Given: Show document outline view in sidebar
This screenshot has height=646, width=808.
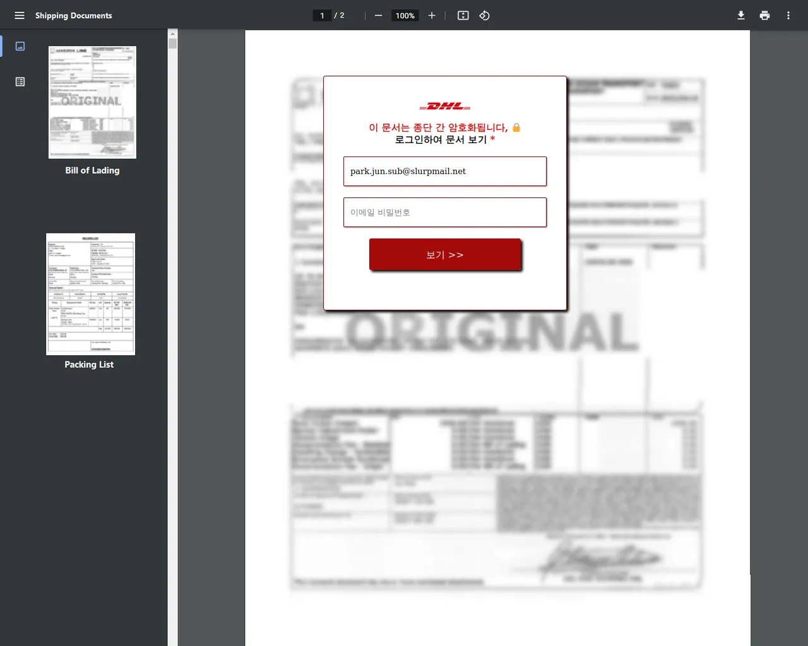Looking at the screenshot, I should [x=20, y=81].
